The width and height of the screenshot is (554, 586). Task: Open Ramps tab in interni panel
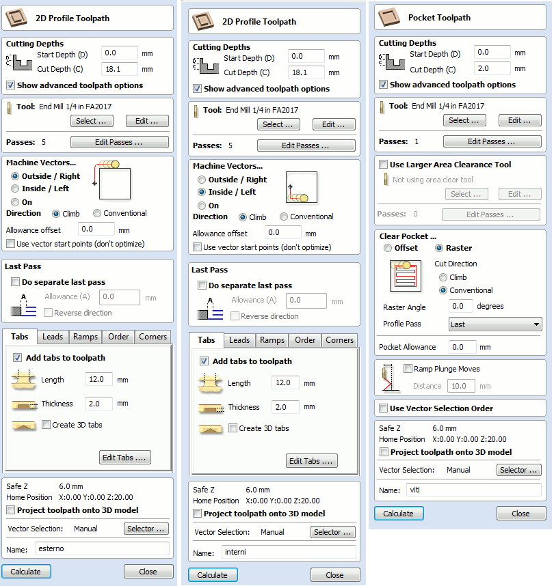[272, 340]
